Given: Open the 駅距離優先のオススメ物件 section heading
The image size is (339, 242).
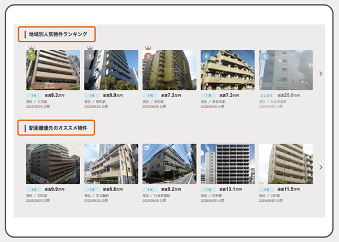Looking at the screenshot, I should pos(57,128).
